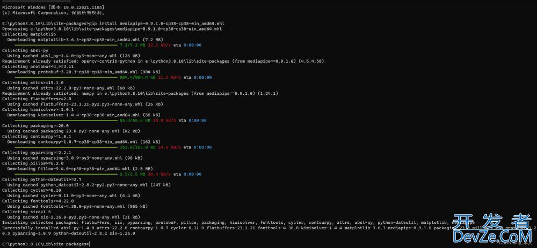Click 'Downloading protobuf-3.20.3-cp38-cp38-win_amd64.whl' line
Screen dimensions: 537x248
pyautogui.click(x=84, y=72)
